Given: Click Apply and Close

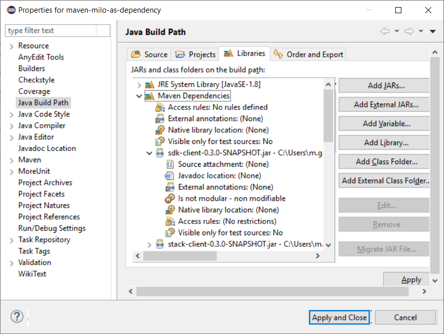Looking at the screenshot, I should tap(339, 317).
